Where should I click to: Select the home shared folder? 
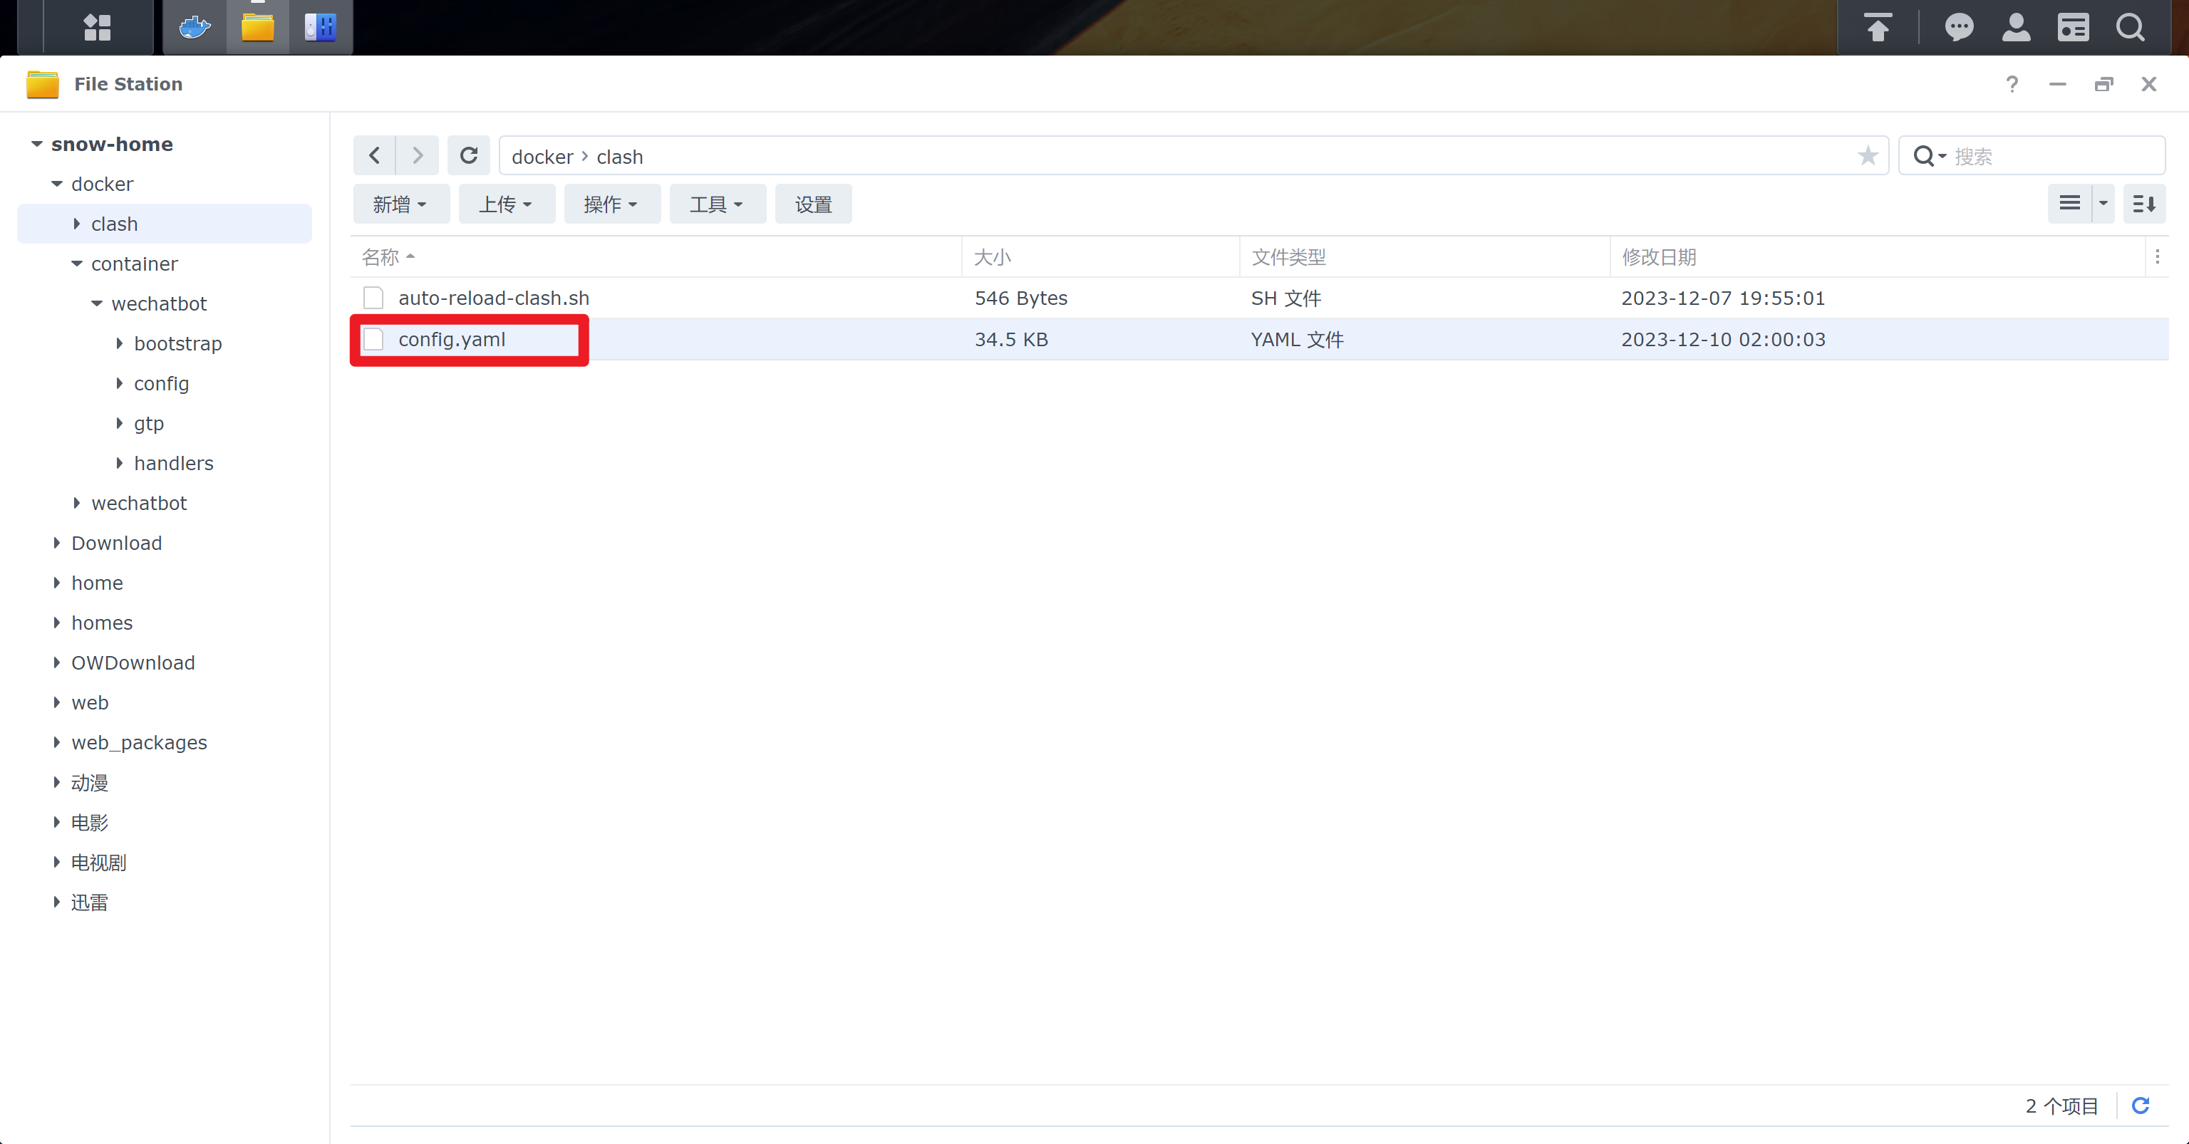click(x=97, y=583)
